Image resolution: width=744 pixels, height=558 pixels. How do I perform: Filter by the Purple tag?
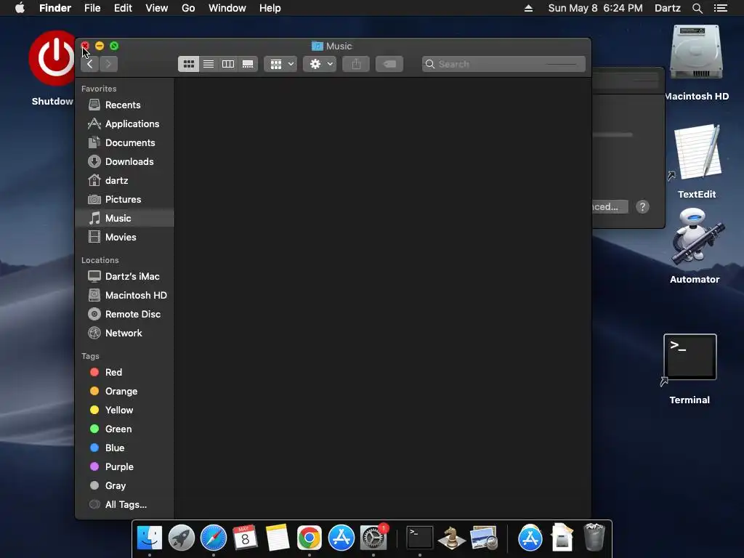pyautogui.click(x=124, y=467)
